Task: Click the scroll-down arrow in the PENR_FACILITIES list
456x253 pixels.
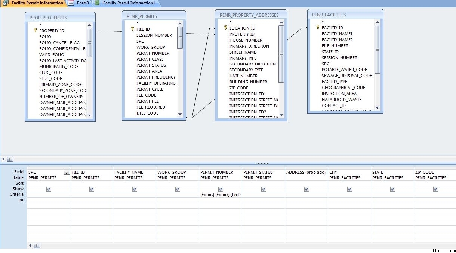Action: [377, 108]
